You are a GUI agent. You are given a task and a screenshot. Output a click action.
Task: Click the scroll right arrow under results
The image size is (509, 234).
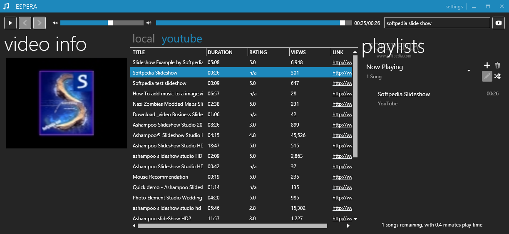point(348,226)
